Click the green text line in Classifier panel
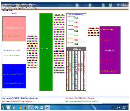Image resolution: width=130 pixels, height=111 pixels. 12,55
